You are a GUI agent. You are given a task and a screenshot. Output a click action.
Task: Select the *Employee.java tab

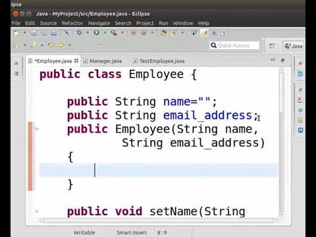pos(53,61)
